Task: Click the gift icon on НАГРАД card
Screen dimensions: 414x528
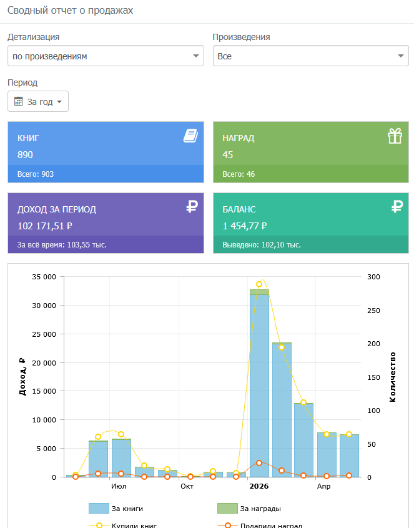Action: click(x=395, y=136)
